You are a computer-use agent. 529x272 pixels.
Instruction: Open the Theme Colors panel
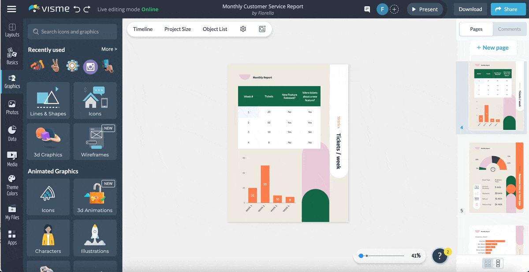(x=12, y=185)
